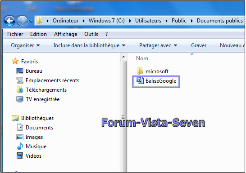The width and height of the screenshot is (246, 173).
Task: Click the Favoris star icon
Action: (x=15, y=61)
